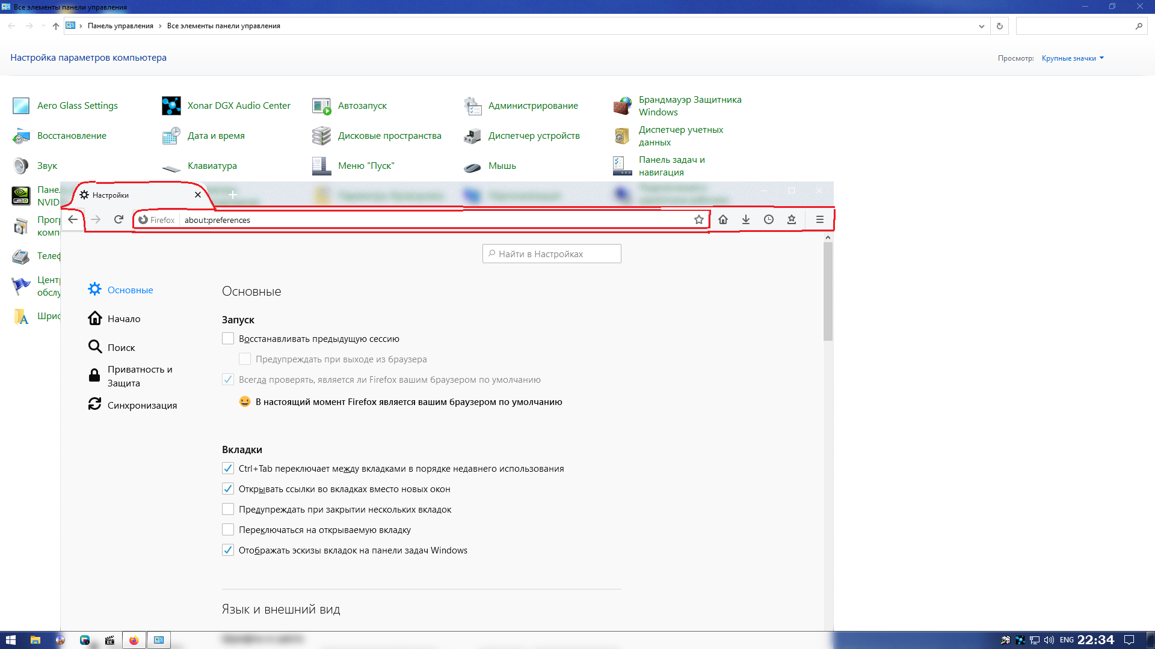Click the Control Panel search box
Image resolution: width=1155 pixels, height=649 pixels.
tap(1080, 26)
